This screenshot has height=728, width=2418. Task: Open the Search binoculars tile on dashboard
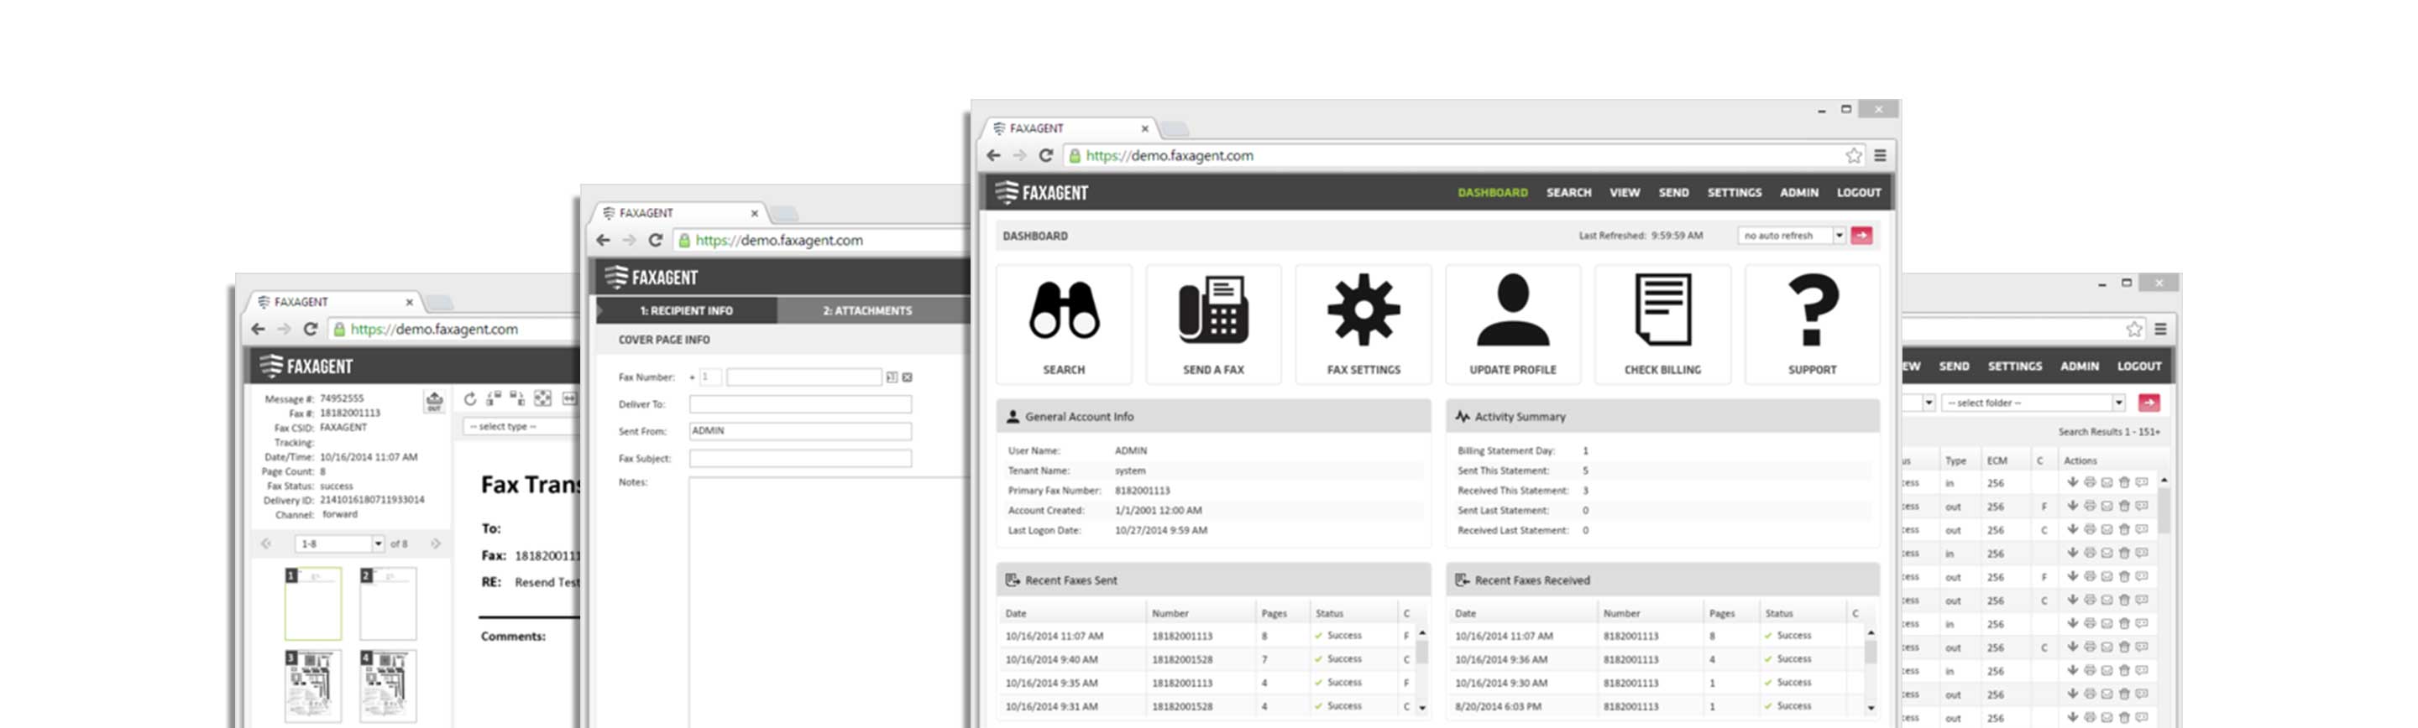[1064, 325]
